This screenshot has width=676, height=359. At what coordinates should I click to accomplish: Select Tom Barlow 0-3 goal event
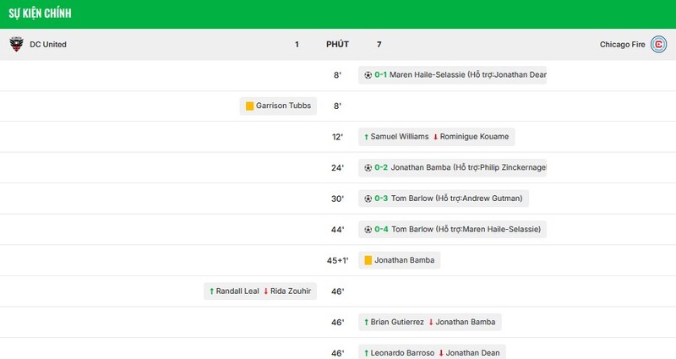pos(443,199)
